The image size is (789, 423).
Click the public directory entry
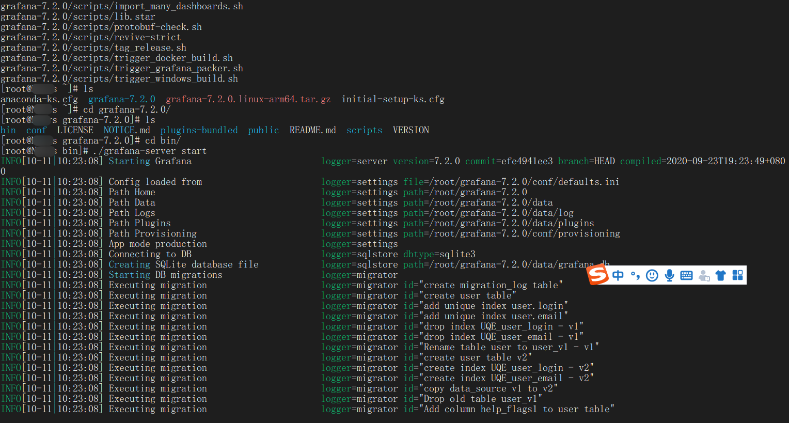tap(263, 130)
